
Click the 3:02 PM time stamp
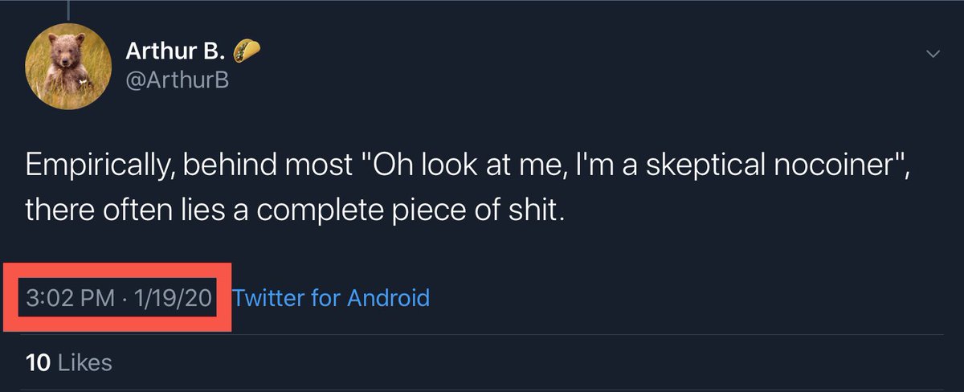(70, 298)
